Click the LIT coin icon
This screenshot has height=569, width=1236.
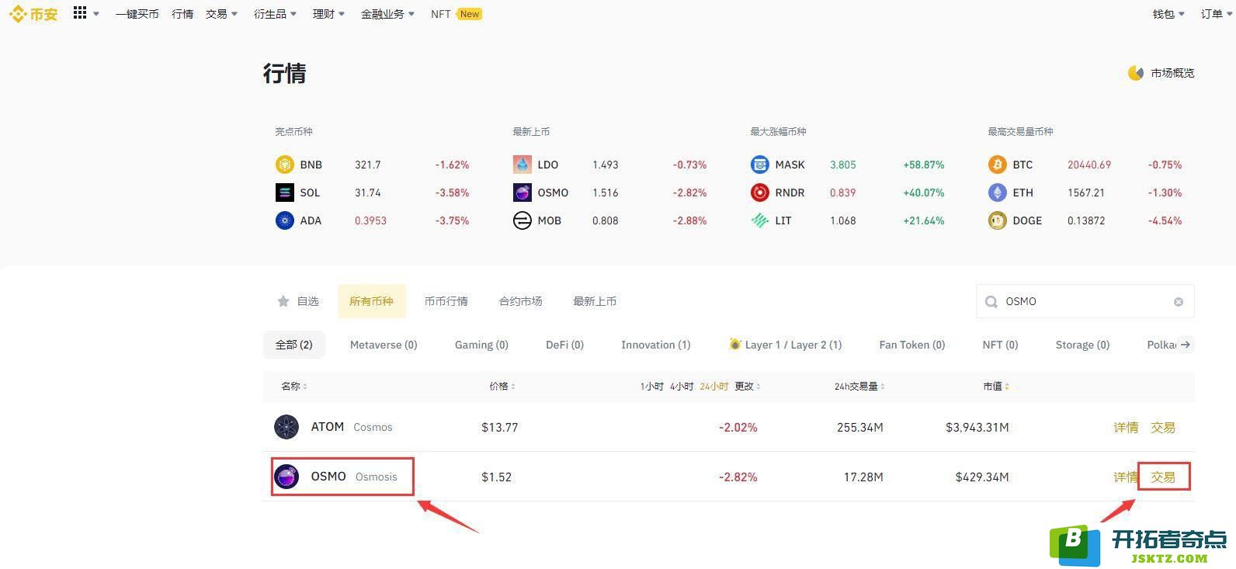(760, 220)
